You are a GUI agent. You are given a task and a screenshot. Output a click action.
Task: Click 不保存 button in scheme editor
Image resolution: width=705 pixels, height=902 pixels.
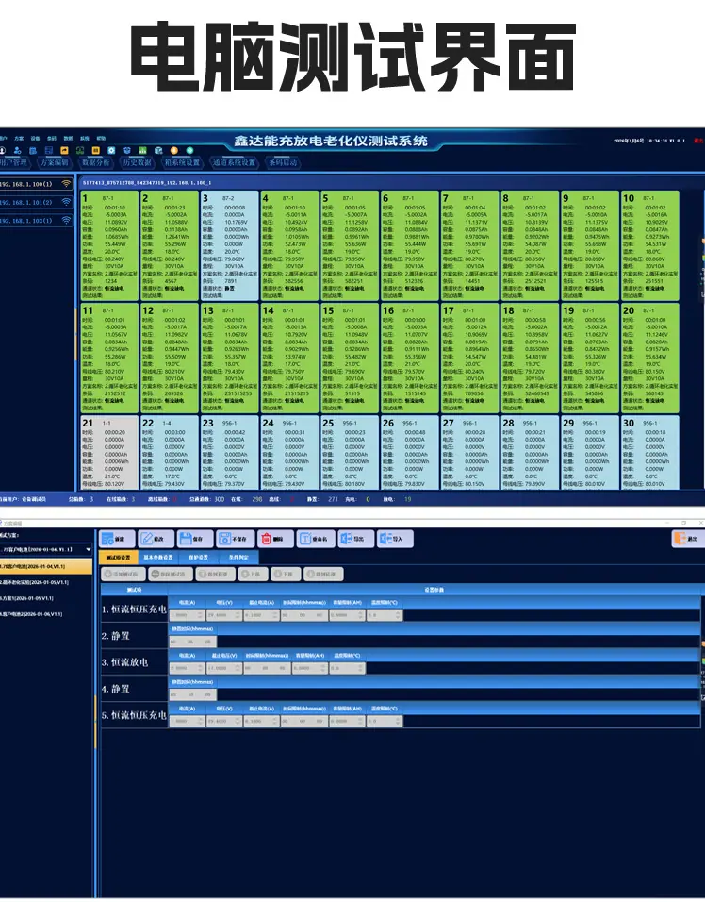235,539
